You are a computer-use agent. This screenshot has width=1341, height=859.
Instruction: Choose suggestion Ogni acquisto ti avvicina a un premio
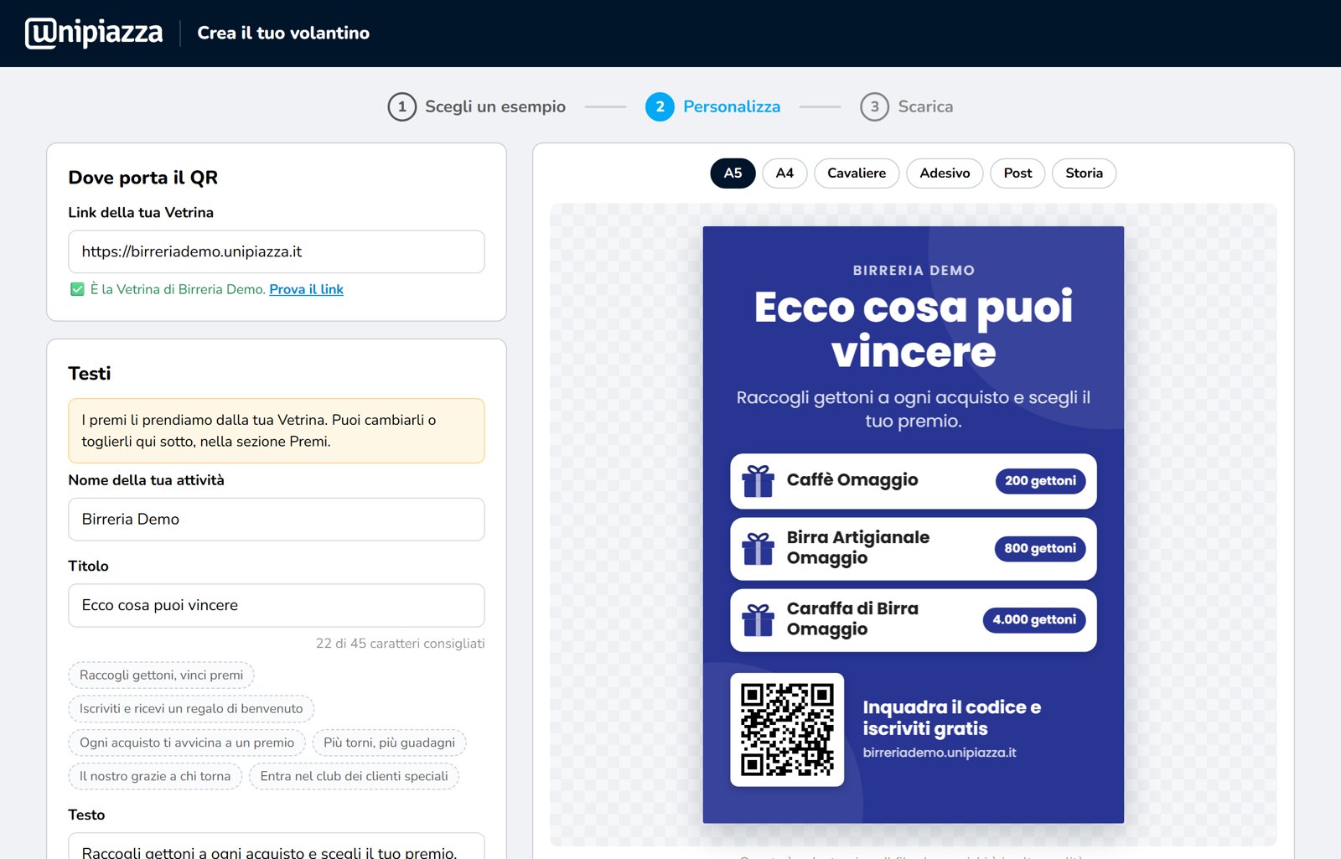coord(187,743)
